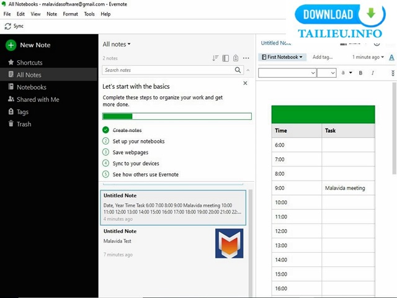This screenshot has width=397, height=298.
Task: Open the Help menu
Action: click(105, 14)
